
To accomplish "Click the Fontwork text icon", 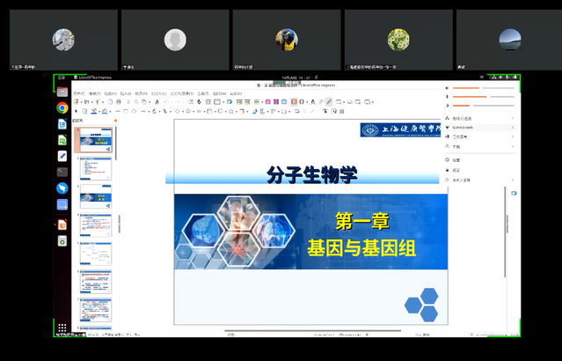I will (x=312, y=102).
